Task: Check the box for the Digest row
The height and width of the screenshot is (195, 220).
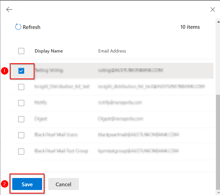Action: 21,119
